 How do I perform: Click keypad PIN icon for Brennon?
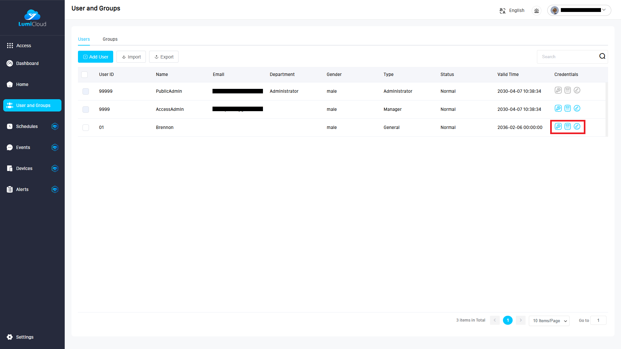[568, 126]
